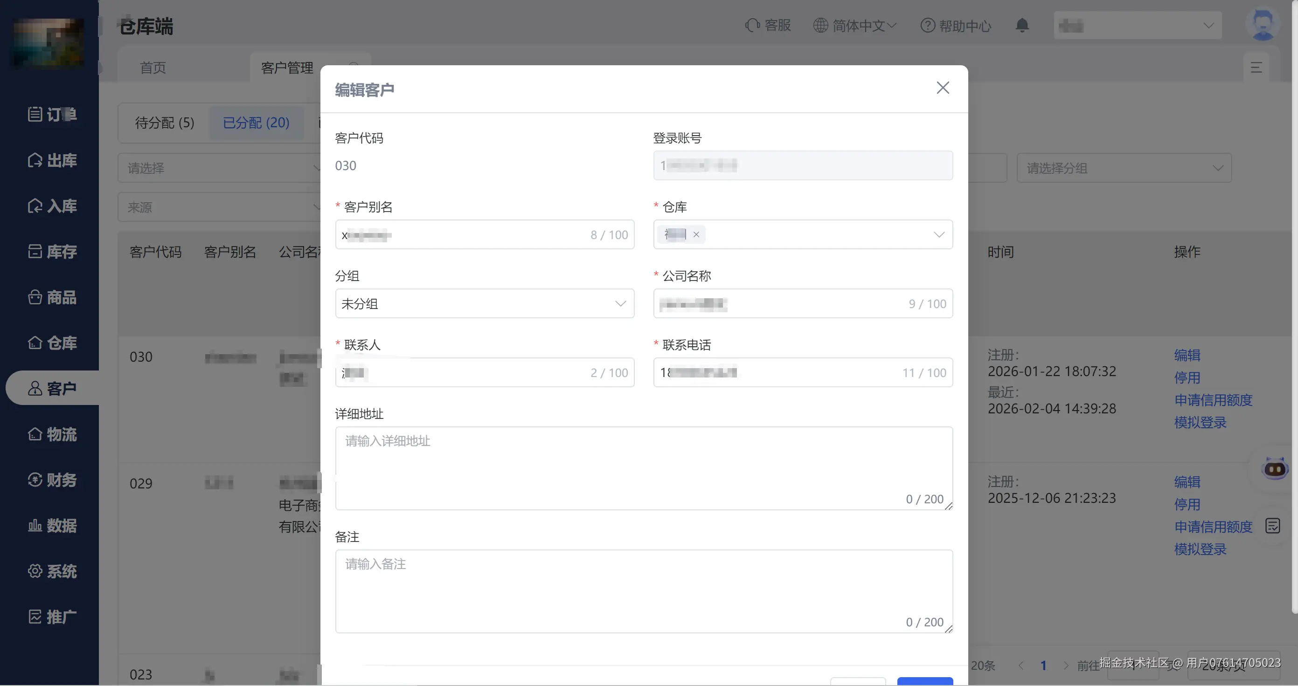Viewport: 1298px width, 686px height.
Task: Click 停用 link for customer 029
Action: (x=1187, y=504)
